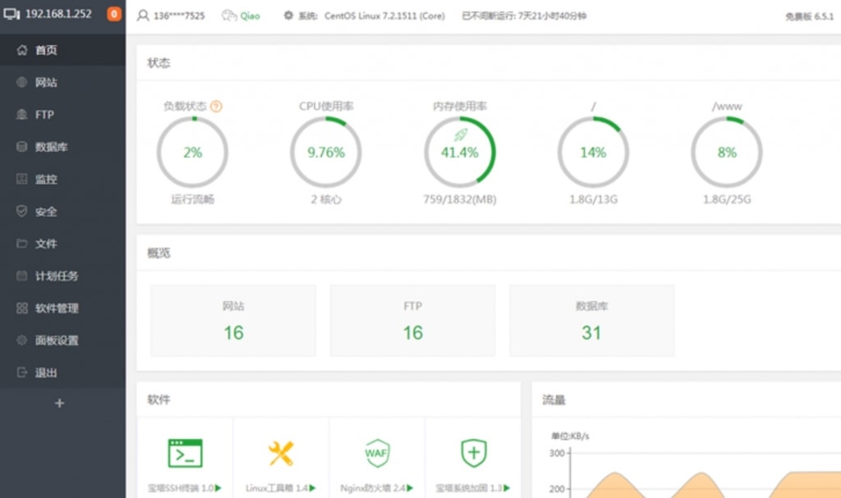Image resolution: width=841 pixels, height=498 pixels.
Task: Click the user account 136****7525
Action: coord(172,16)
